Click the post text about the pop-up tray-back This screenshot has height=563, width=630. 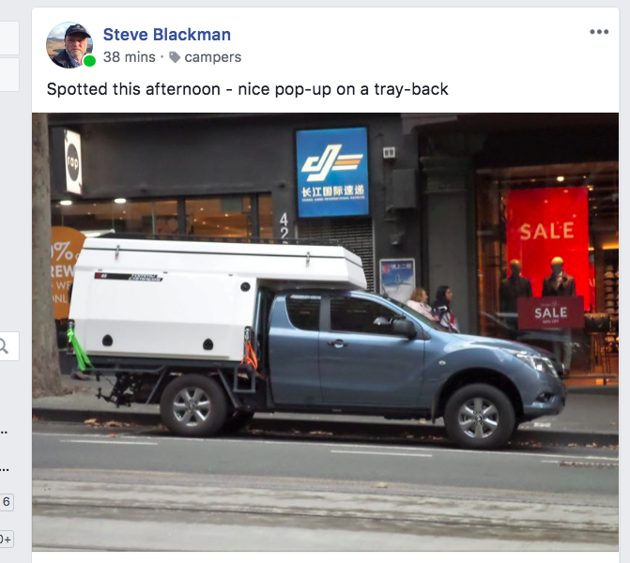click(x=248, y=89)
